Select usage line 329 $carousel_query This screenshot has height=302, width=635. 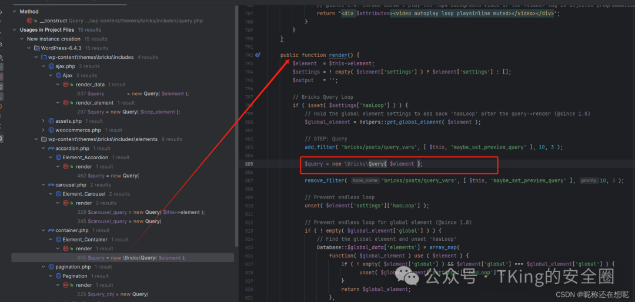point(141,212)
